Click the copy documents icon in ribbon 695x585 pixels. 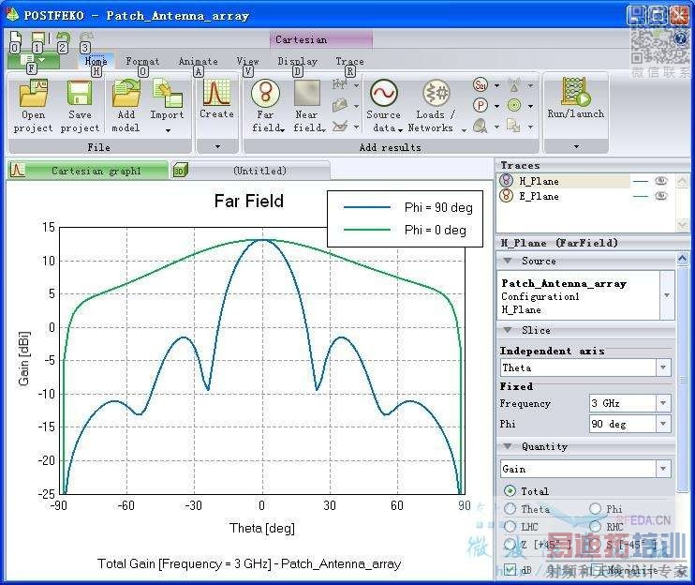point(513,126)
